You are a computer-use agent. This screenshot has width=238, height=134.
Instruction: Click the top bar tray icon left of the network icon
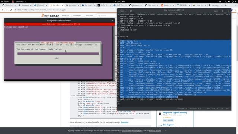point(220,1)
